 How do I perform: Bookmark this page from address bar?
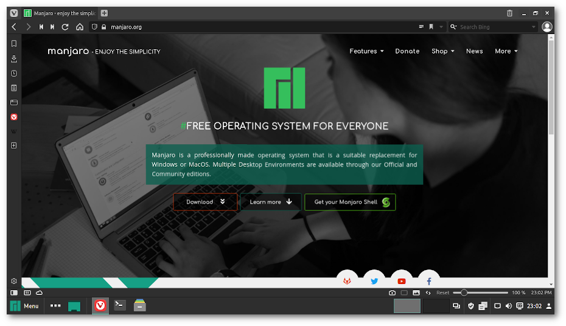coord(431,27)
